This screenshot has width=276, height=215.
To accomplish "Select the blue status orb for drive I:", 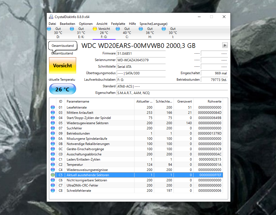I will pyautogui.click(x=164, y=29).
